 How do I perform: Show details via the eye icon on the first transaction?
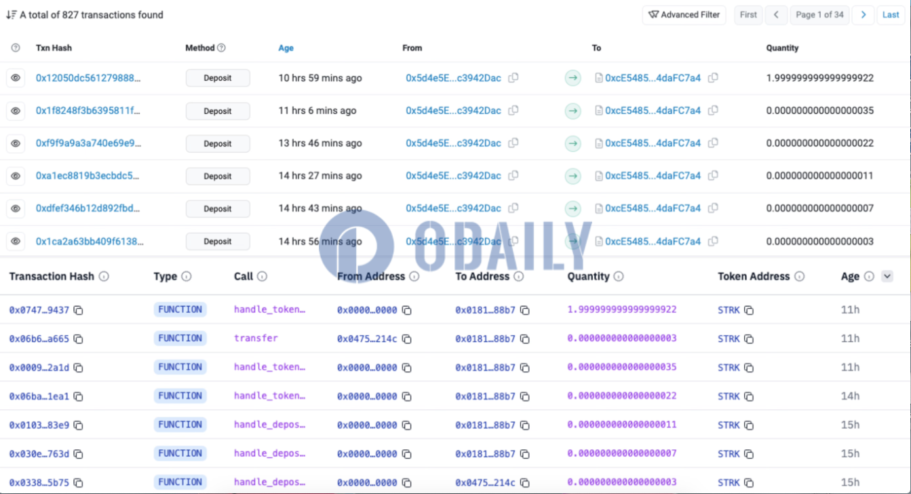[15, 77]
